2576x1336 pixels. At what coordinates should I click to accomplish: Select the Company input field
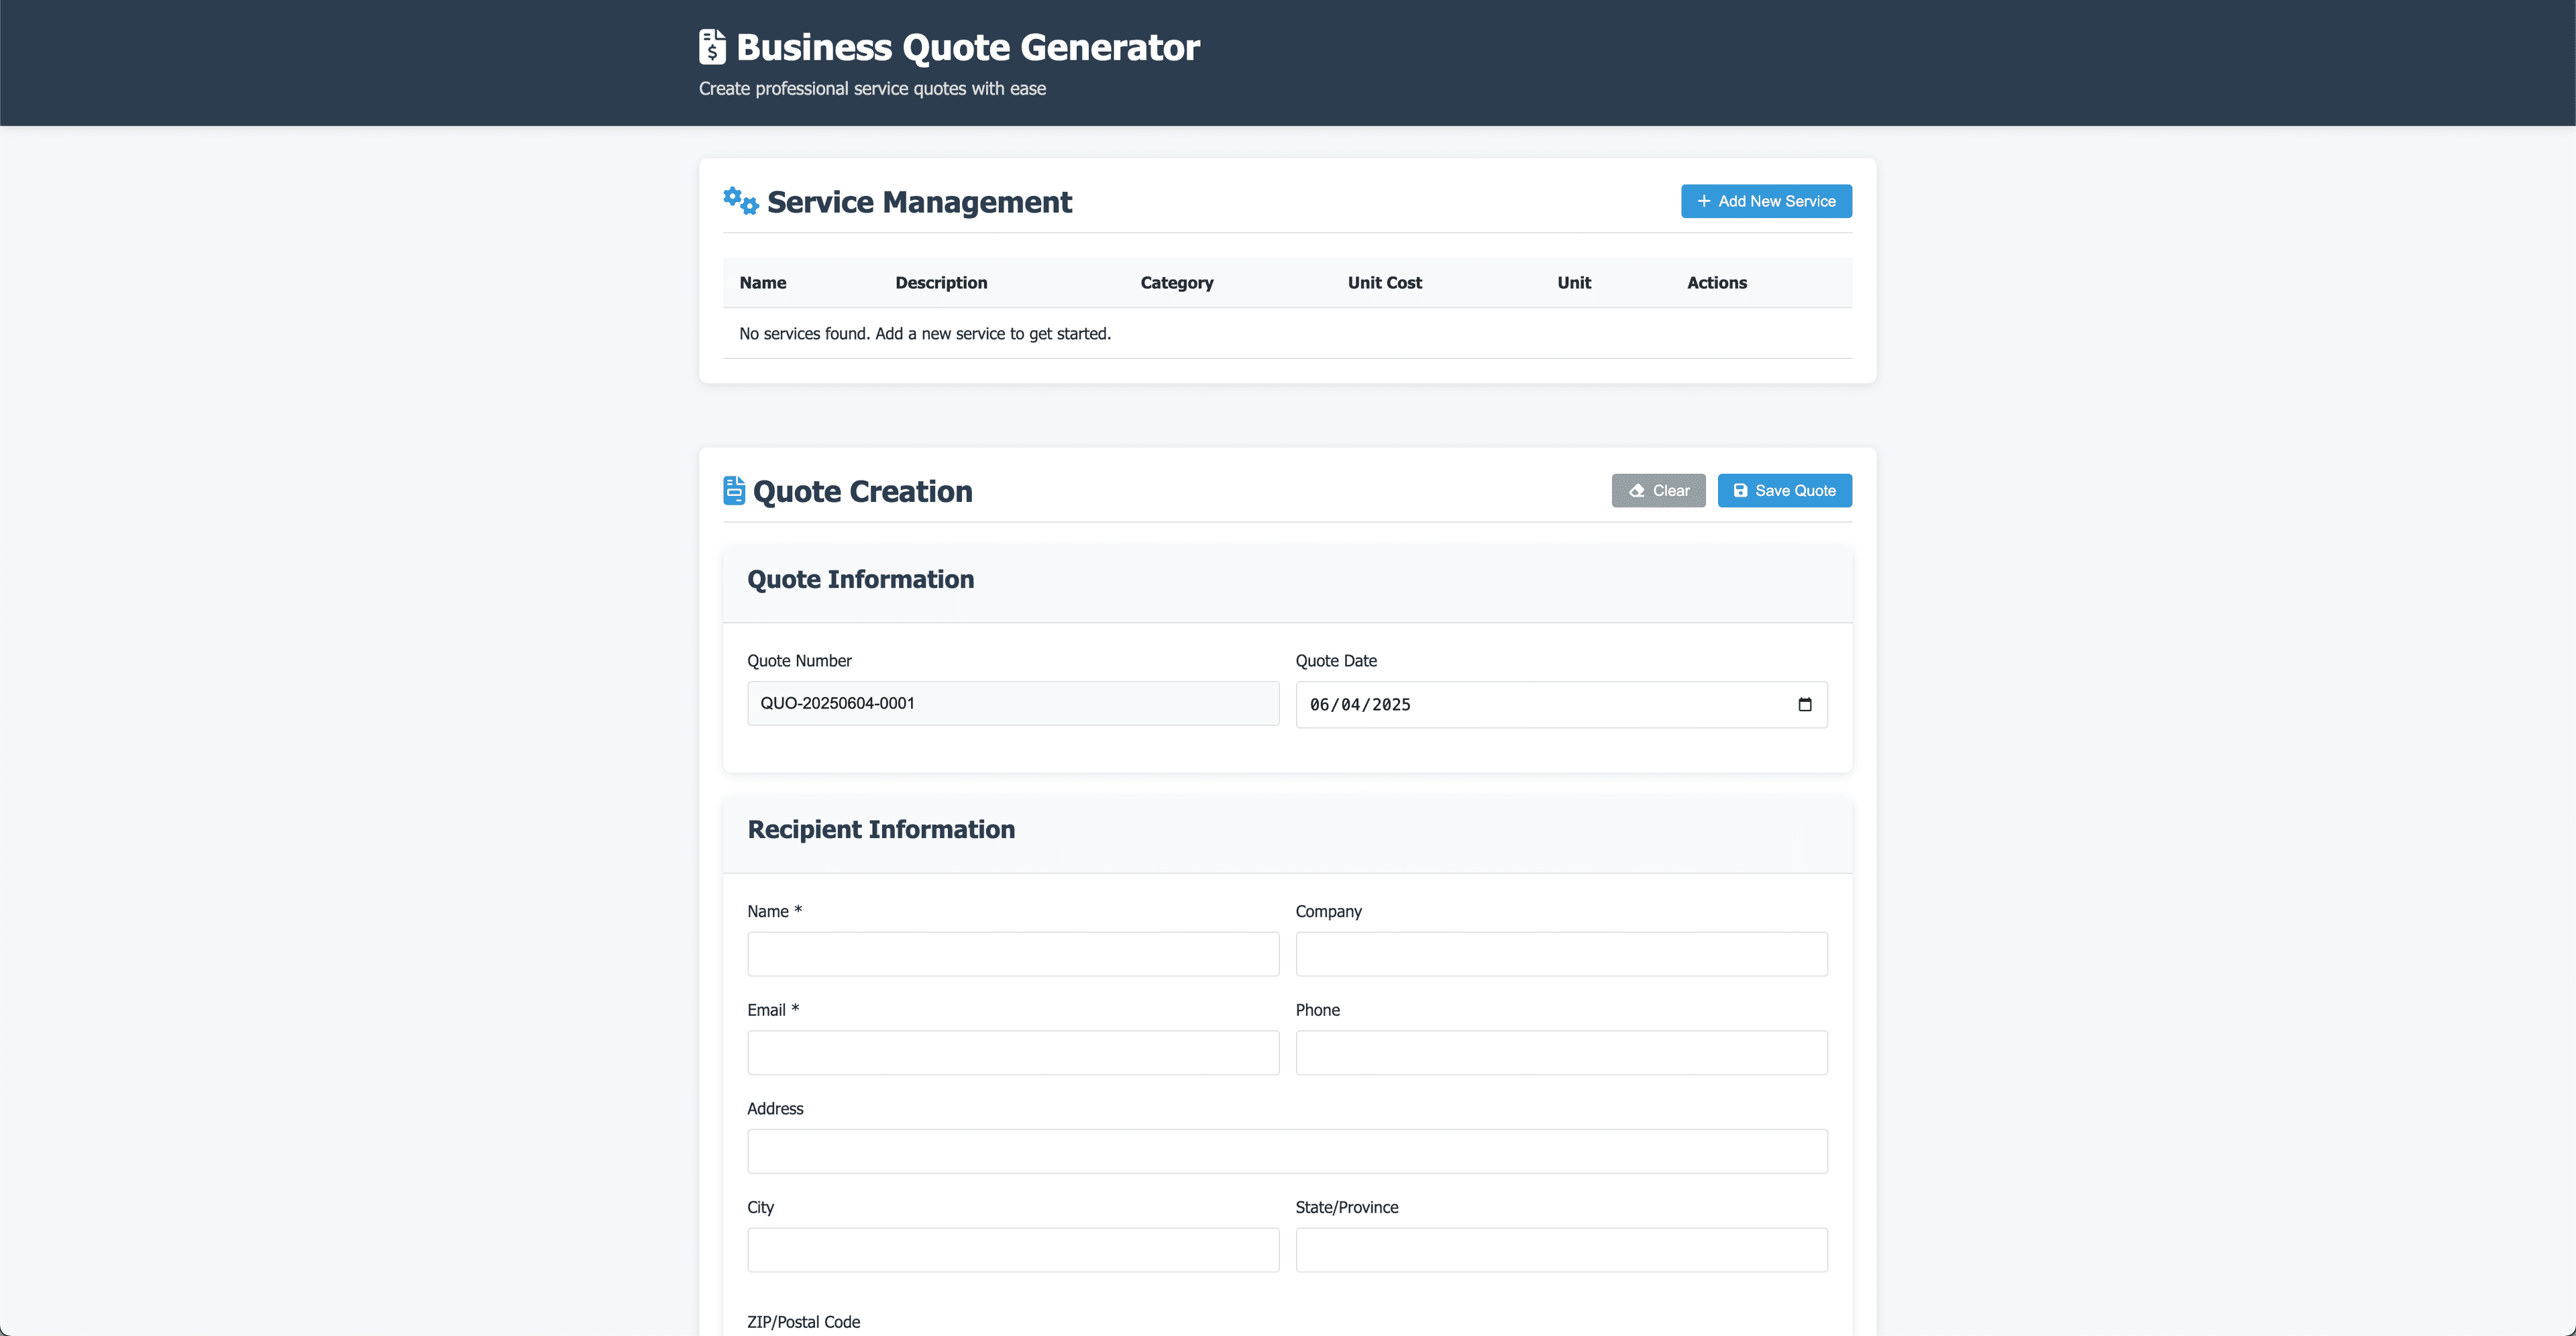tap(1561, 954)
